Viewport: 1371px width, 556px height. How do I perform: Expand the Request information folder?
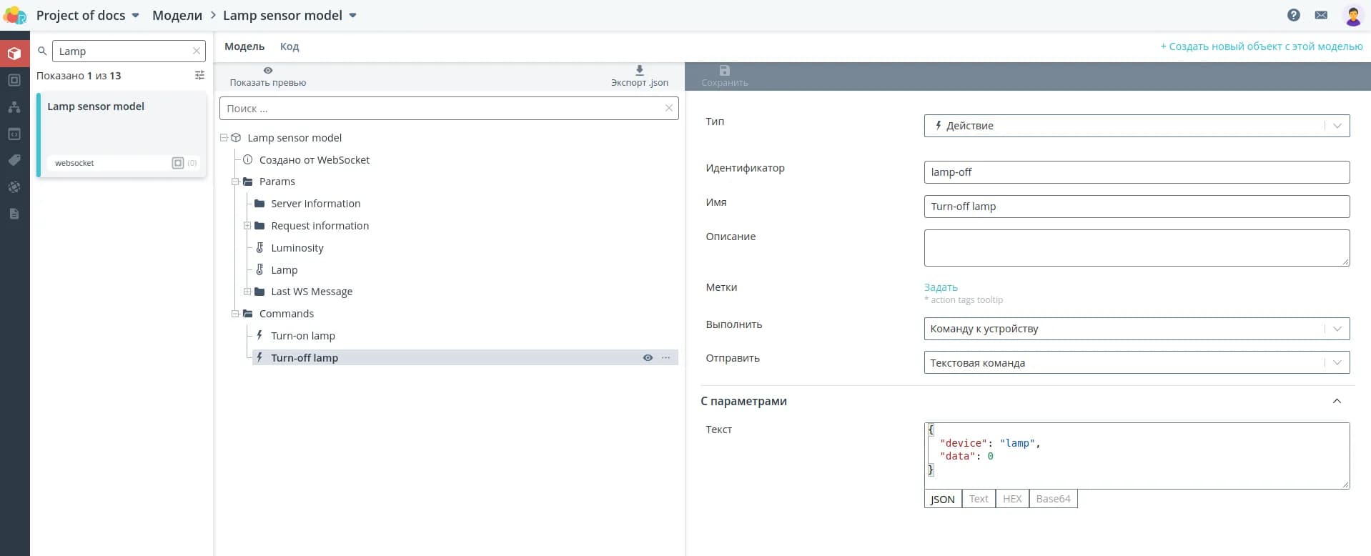pyautogui.click(x=247, y=226)
